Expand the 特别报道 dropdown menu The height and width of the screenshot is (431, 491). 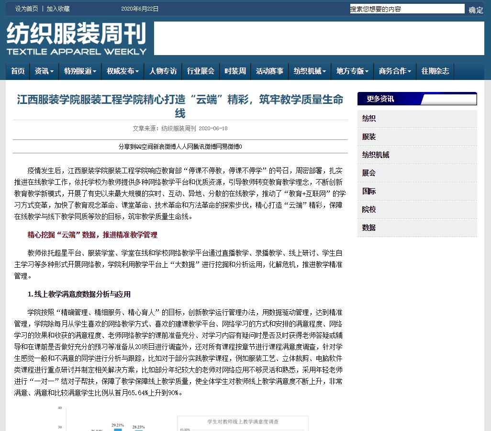click(80, 71)
